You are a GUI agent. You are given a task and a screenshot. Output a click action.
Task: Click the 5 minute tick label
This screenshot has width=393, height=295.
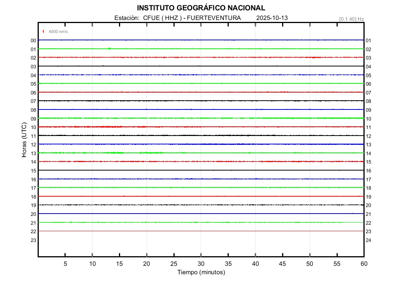point(65,264)
